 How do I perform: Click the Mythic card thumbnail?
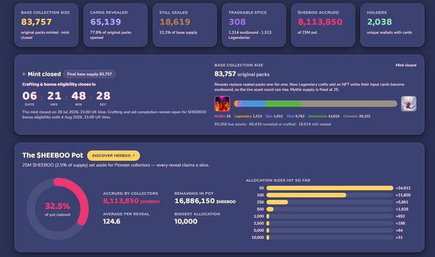point(222,104)
